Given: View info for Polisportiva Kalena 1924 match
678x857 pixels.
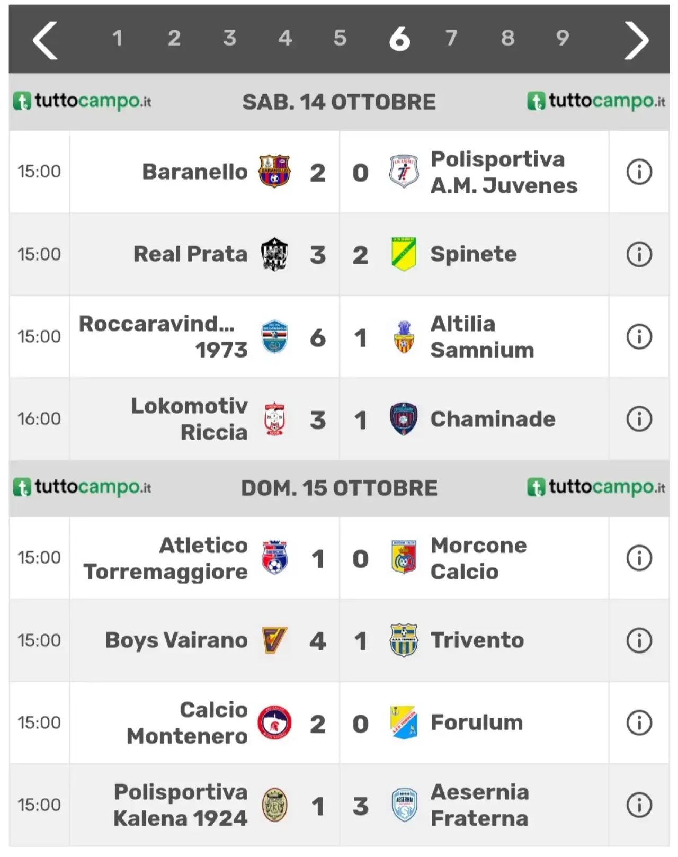Looking at the screenshot, I should click(x=639, y=805).
